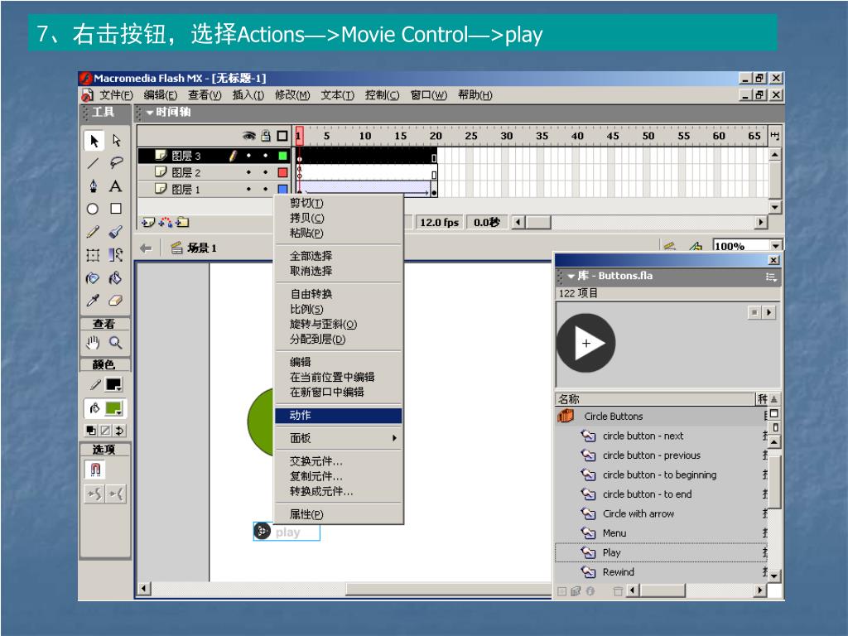Select the Play item in the library

pyautogui.click(x=661, y=552)
